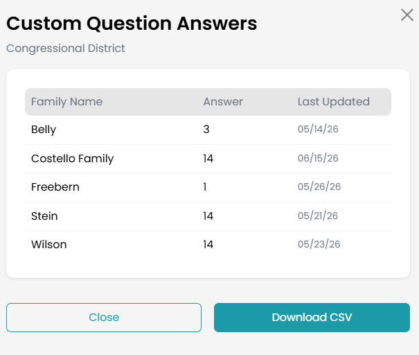Click the Close button
This screenshot has width=419, height=355.
104,318
